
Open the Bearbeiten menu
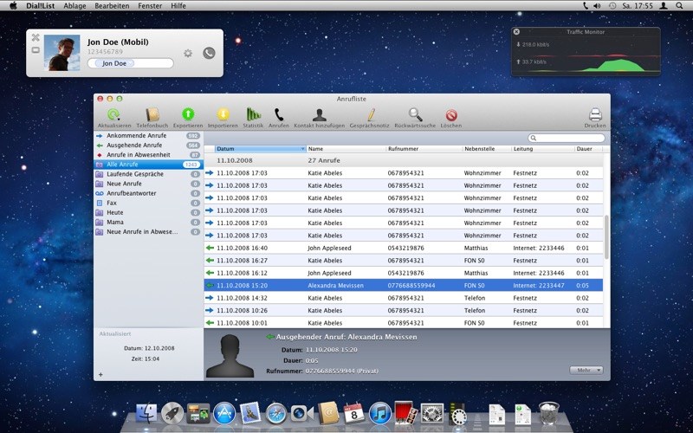click(x=113, y=6)
